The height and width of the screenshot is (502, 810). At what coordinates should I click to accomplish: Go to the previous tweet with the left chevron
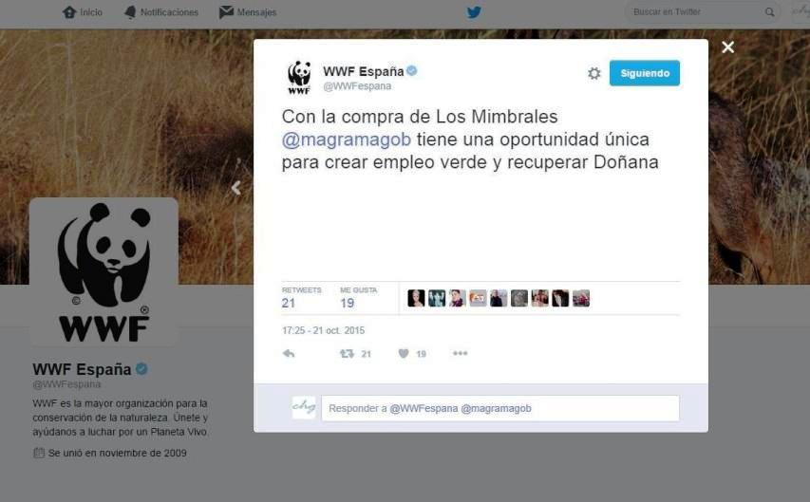[x=236, y=188]
